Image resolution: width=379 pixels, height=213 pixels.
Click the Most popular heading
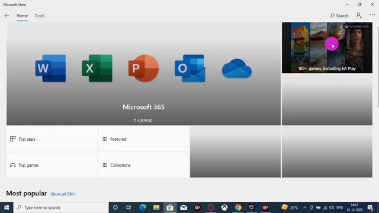(x=26, y=193)
